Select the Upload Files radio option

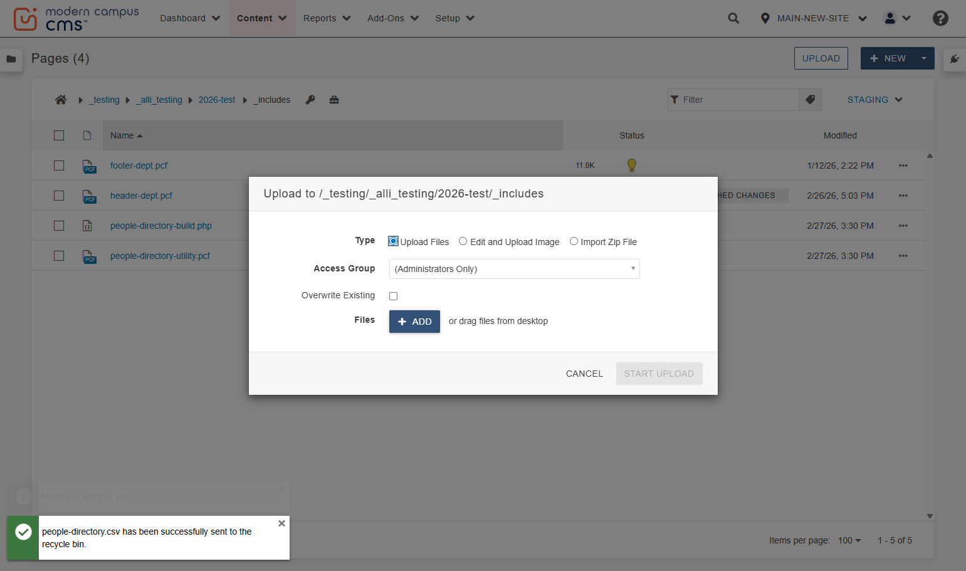[x=393, y=241]
